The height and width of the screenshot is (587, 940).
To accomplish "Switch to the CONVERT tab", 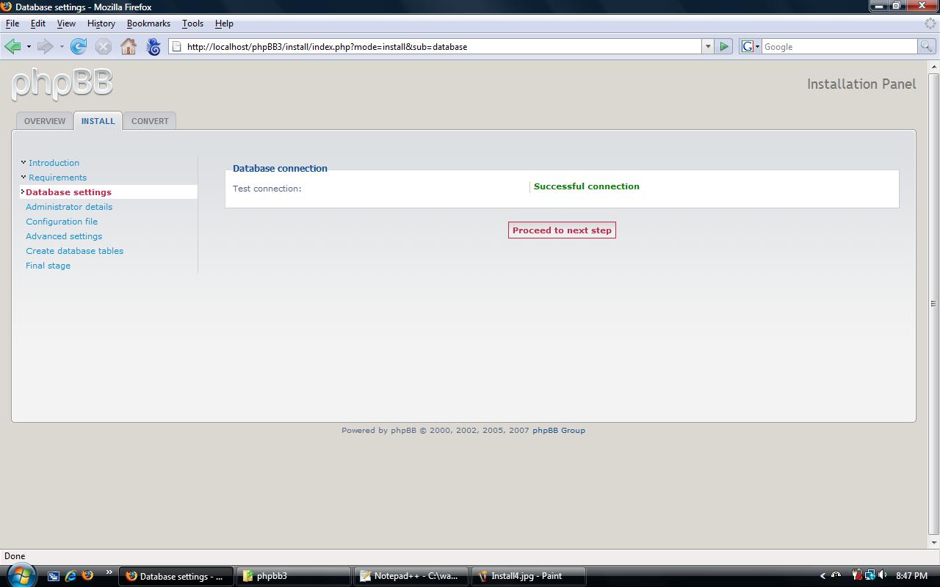I will [150, 121].
